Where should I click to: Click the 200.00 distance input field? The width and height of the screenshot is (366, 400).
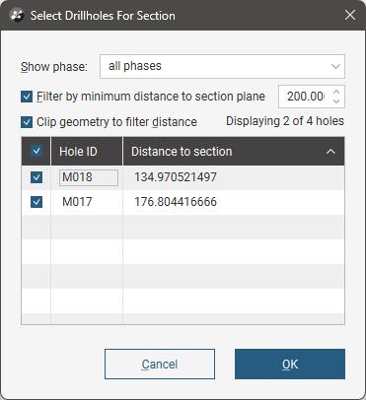pyautogui.click(x=305, y=97)
